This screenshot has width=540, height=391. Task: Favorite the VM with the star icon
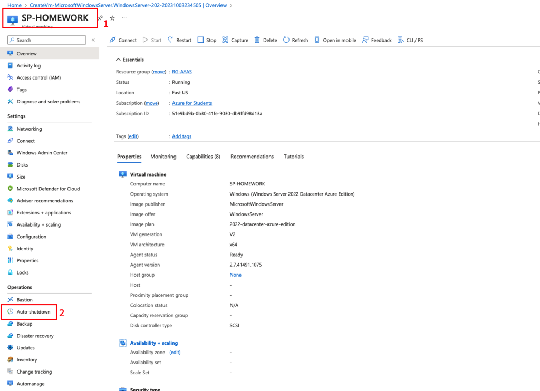[112, 18]
